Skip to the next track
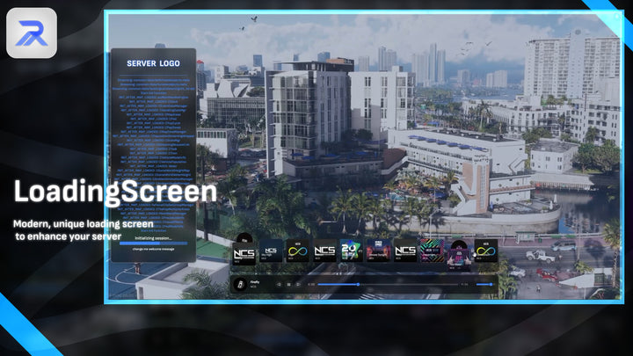The width and height of the screenshot is (633, 356). 298,285
